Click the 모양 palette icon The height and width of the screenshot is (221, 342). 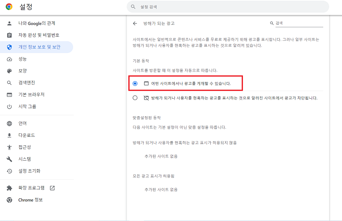[9, 71]
